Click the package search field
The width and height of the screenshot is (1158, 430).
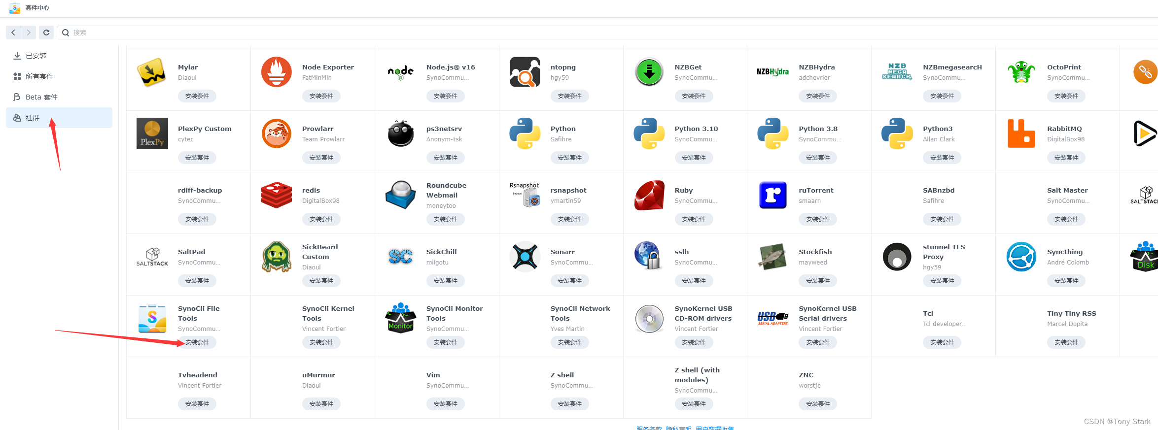coord(607,33)
